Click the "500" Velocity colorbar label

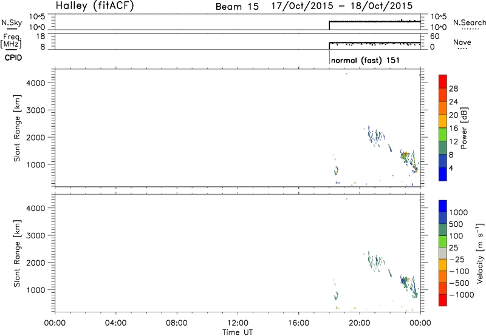pyautogui.click(x=456, y=224)
